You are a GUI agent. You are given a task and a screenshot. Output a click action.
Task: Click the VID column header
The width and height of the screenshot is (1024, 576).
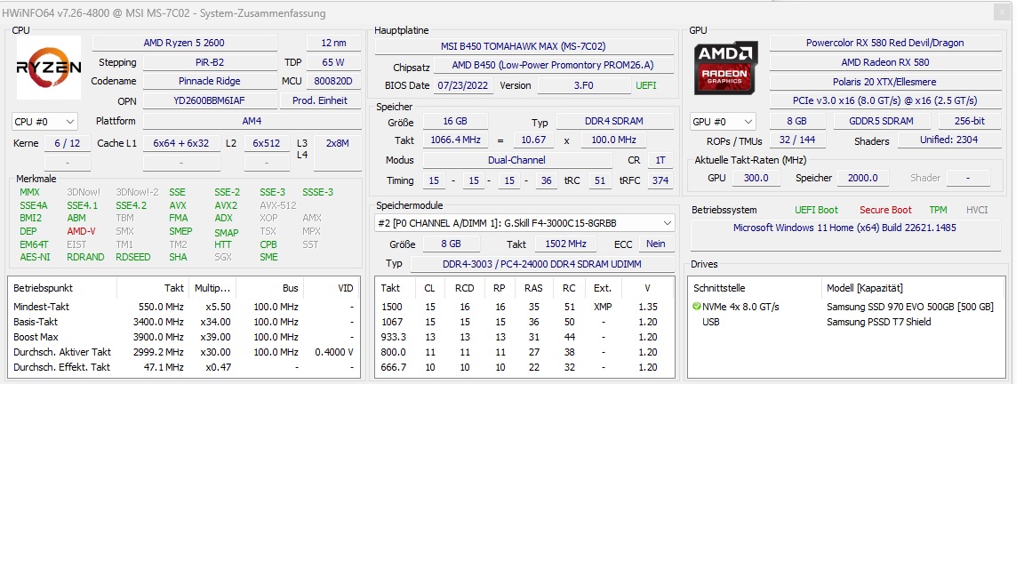click(331, 288)
